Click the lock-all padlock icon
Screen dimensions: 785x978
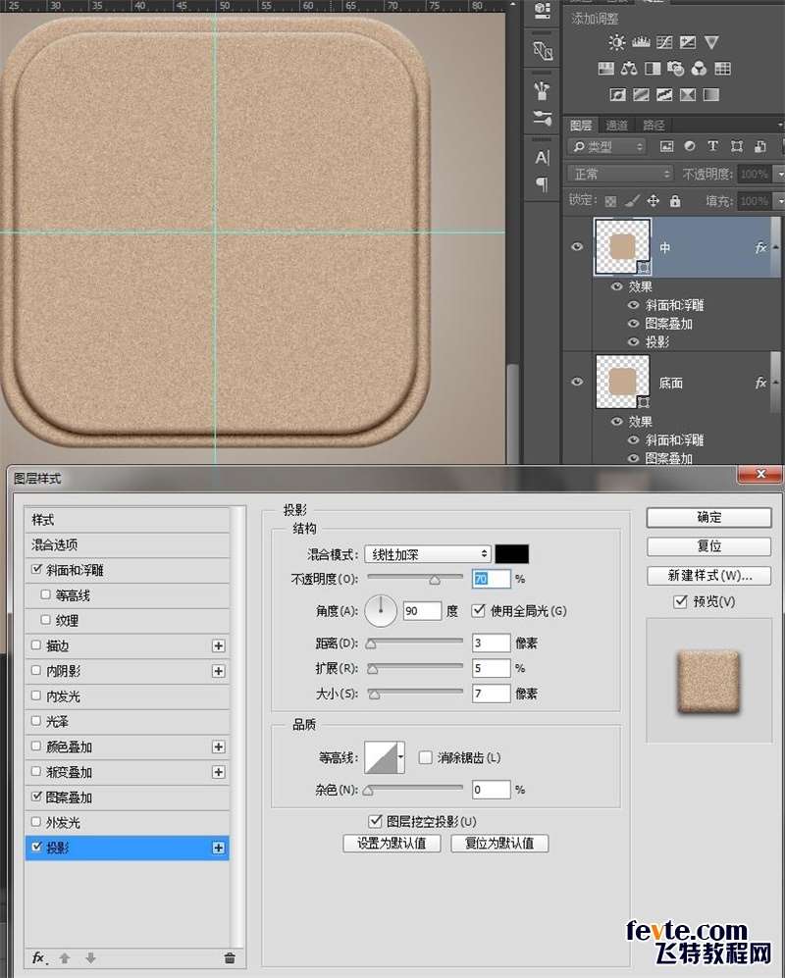[x=674, y=201]
